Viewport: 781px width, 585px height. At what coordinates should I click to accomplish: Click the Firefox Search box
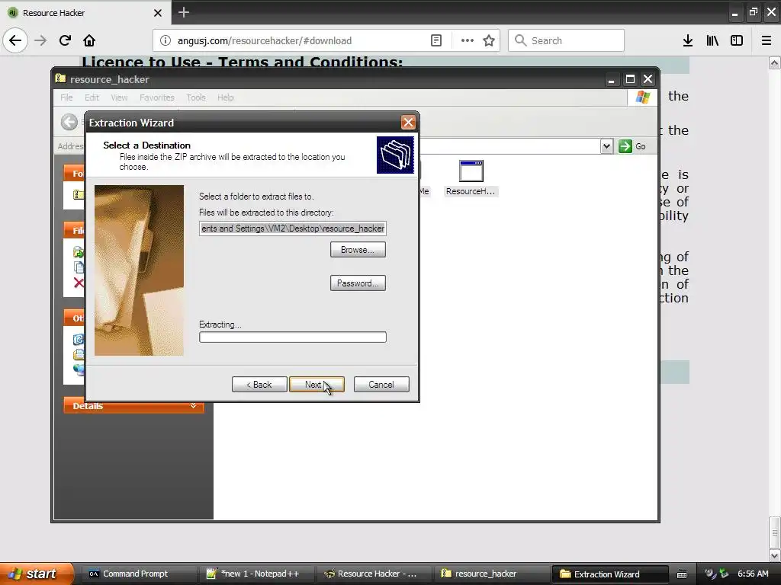(567, 41)
